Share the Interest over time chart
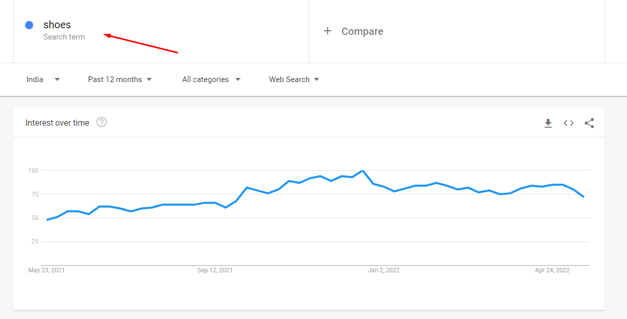Image resolution: width=627 pixels, height=319 pixels. [x=589, y=123]
